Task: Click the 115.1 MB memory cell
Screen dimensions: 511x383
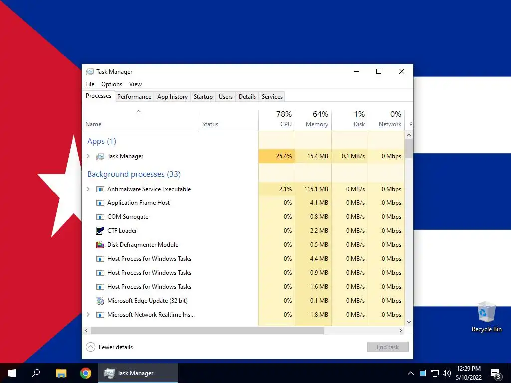Action: coord(313,189)
